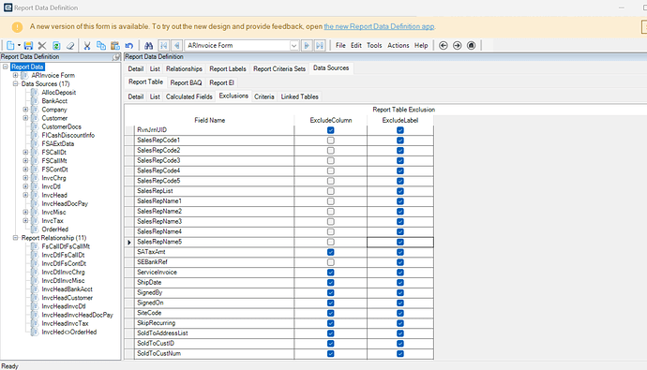This screenshot has height=370, width=647.
Task: Check ExcludeColumn for SalesRepList
Action: pos(330,191)
